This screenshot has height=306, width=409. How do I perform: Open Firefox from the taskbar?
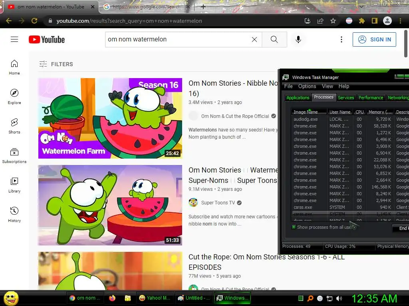coord(112,298)
